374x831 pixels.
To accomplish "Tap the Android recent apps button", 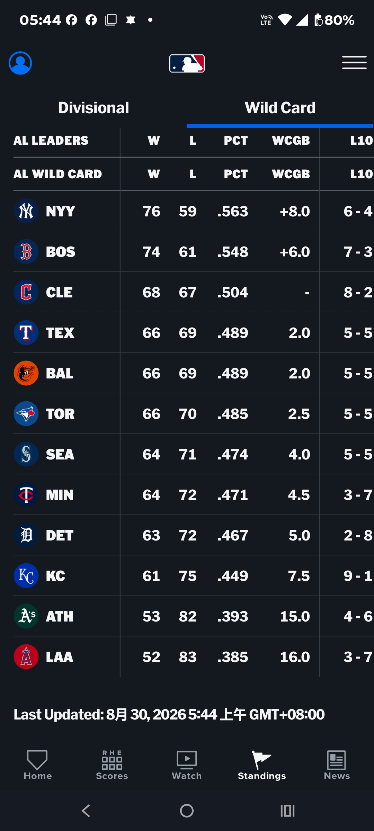I will point(287,811).
